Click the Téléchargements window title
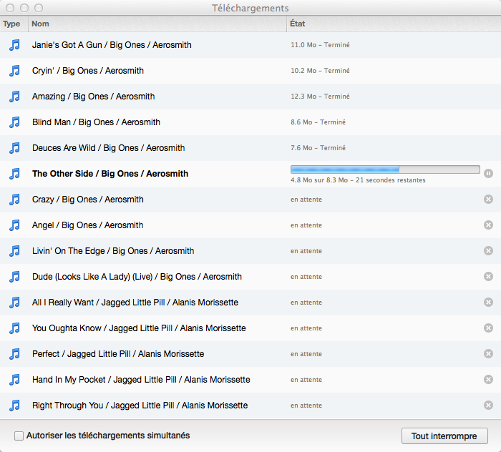 250,8
